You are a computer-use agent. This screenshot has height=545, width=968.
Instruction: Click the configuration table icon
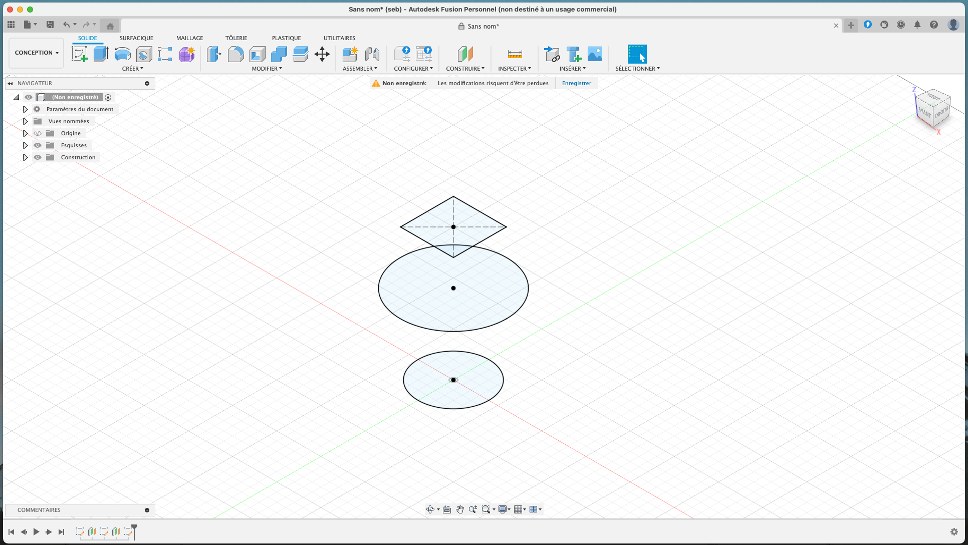click(x=424, y=54)
